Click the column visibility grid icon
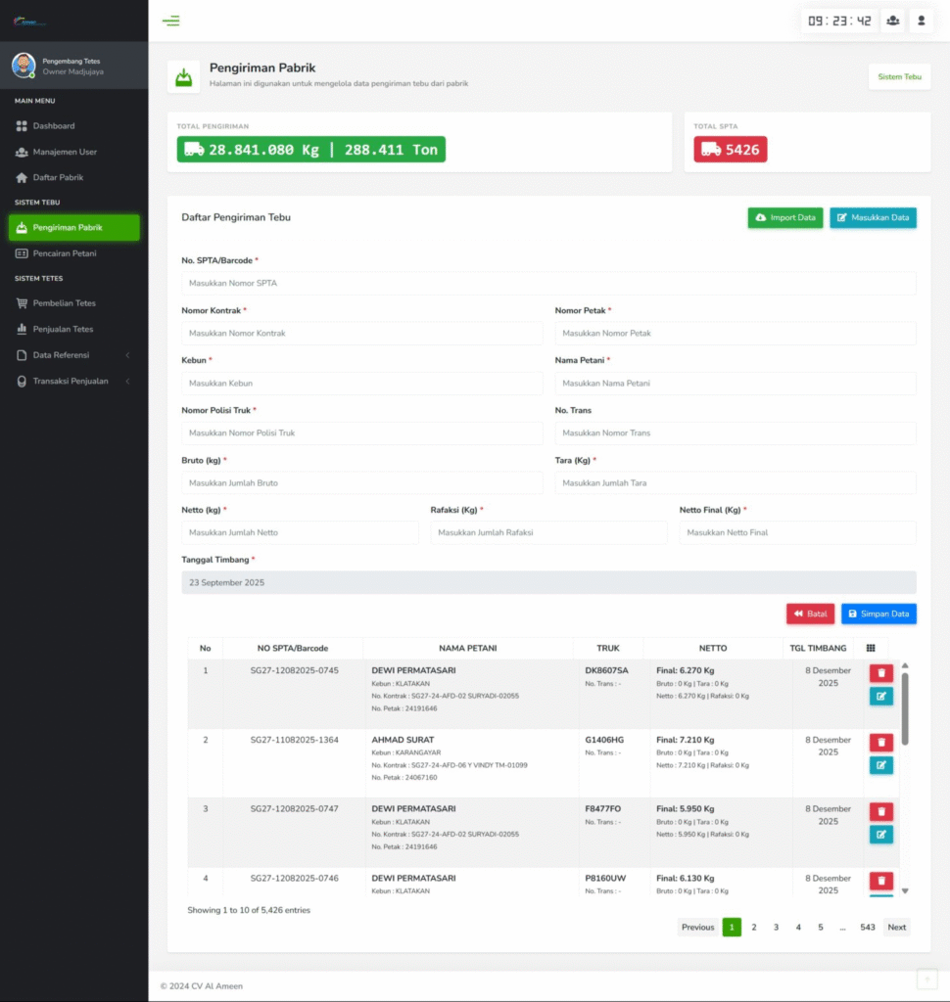This screenshot has width=950, height=1002. pos(871,648)
